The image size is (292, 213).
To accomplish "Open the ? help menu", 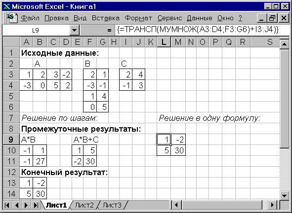I will [x=240, y=18].
